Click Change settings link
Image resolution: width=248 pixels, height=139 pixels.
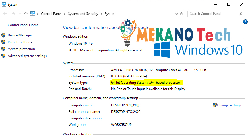(x=229, y=105)
